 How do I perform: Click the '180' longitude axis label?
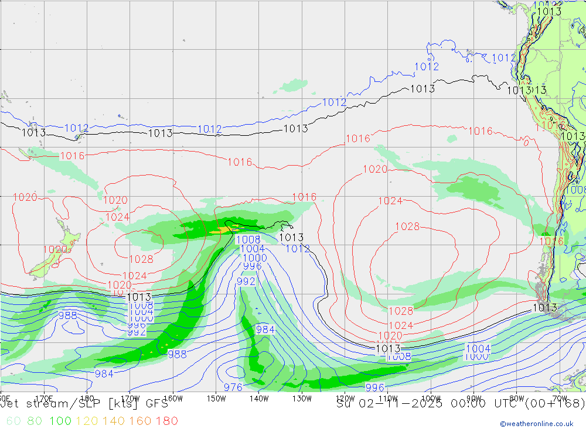(x=87, y=399)
